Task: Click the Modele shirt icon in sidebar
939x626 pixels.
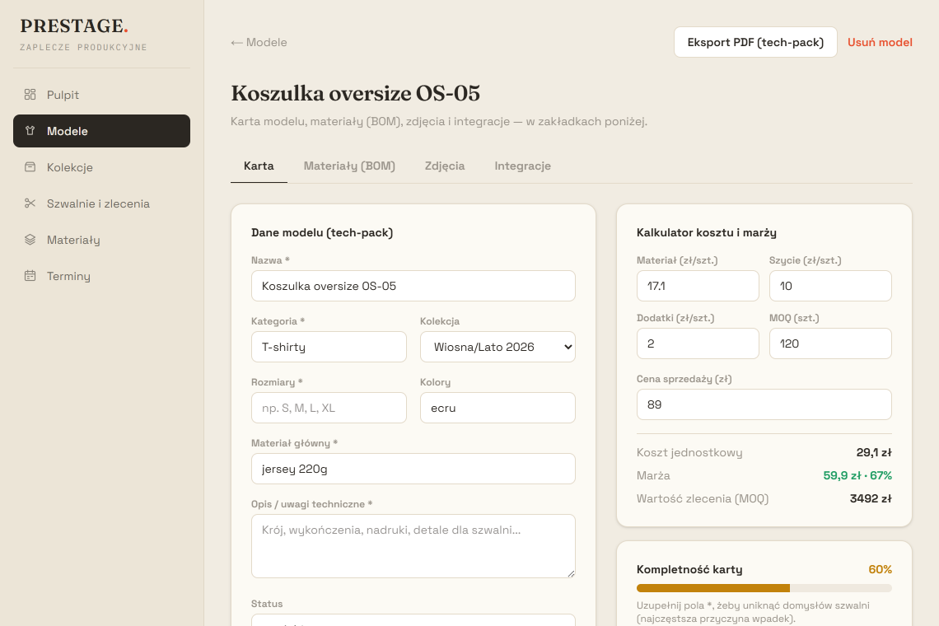Action: click(x=30, y=131)
